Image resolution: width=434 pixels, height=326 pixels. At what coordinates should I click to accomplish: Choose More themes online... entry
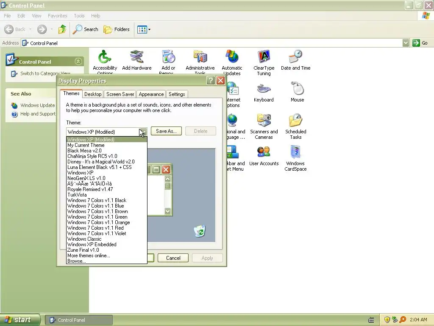coord(106,256)
